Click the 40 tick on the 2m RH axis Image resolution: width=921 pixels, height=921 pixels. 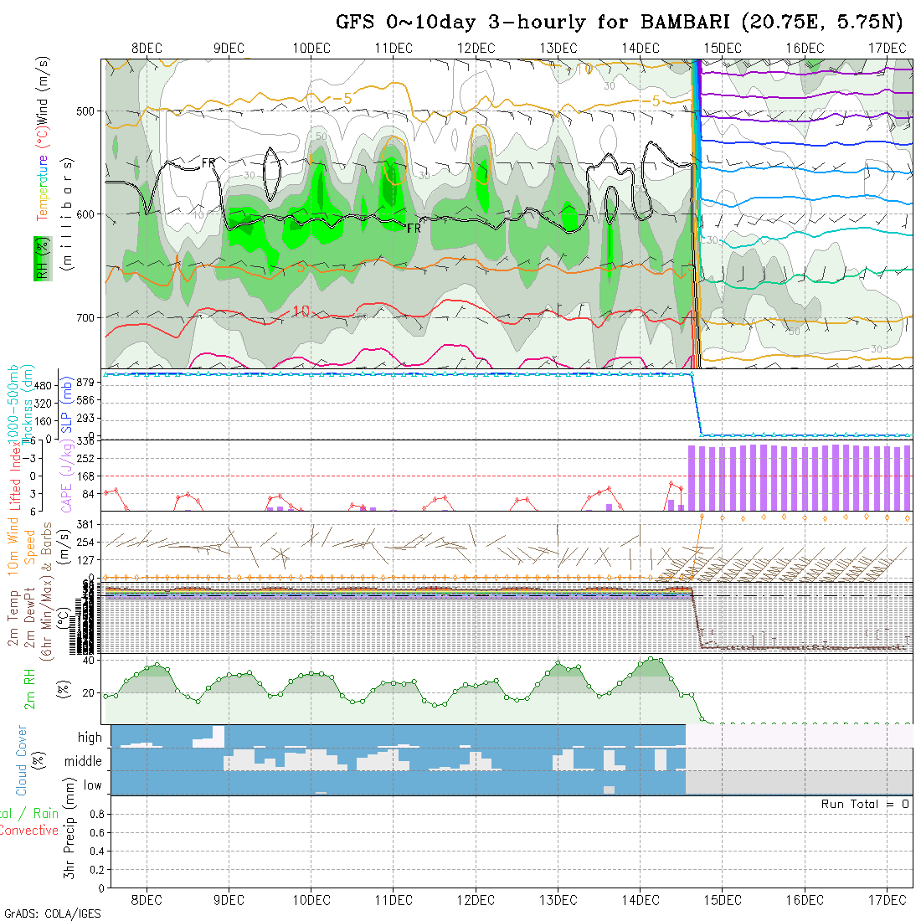(85, 661)
